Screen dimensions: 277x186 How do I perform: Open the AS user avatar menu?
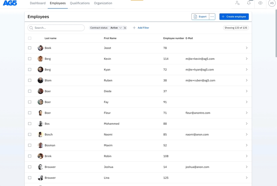coord(272,3)
